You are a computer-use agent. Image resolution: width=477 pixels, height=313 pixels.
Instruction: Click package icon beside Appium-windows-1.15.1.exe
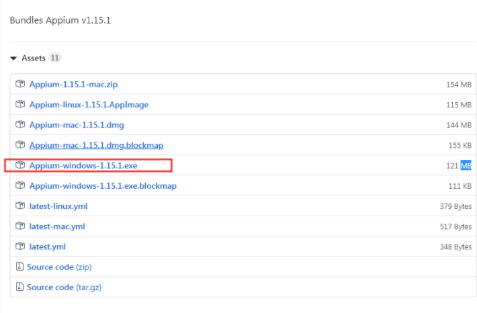coord(20,165)
